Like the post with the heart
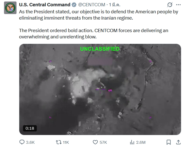186x149 pixels. 95,142
